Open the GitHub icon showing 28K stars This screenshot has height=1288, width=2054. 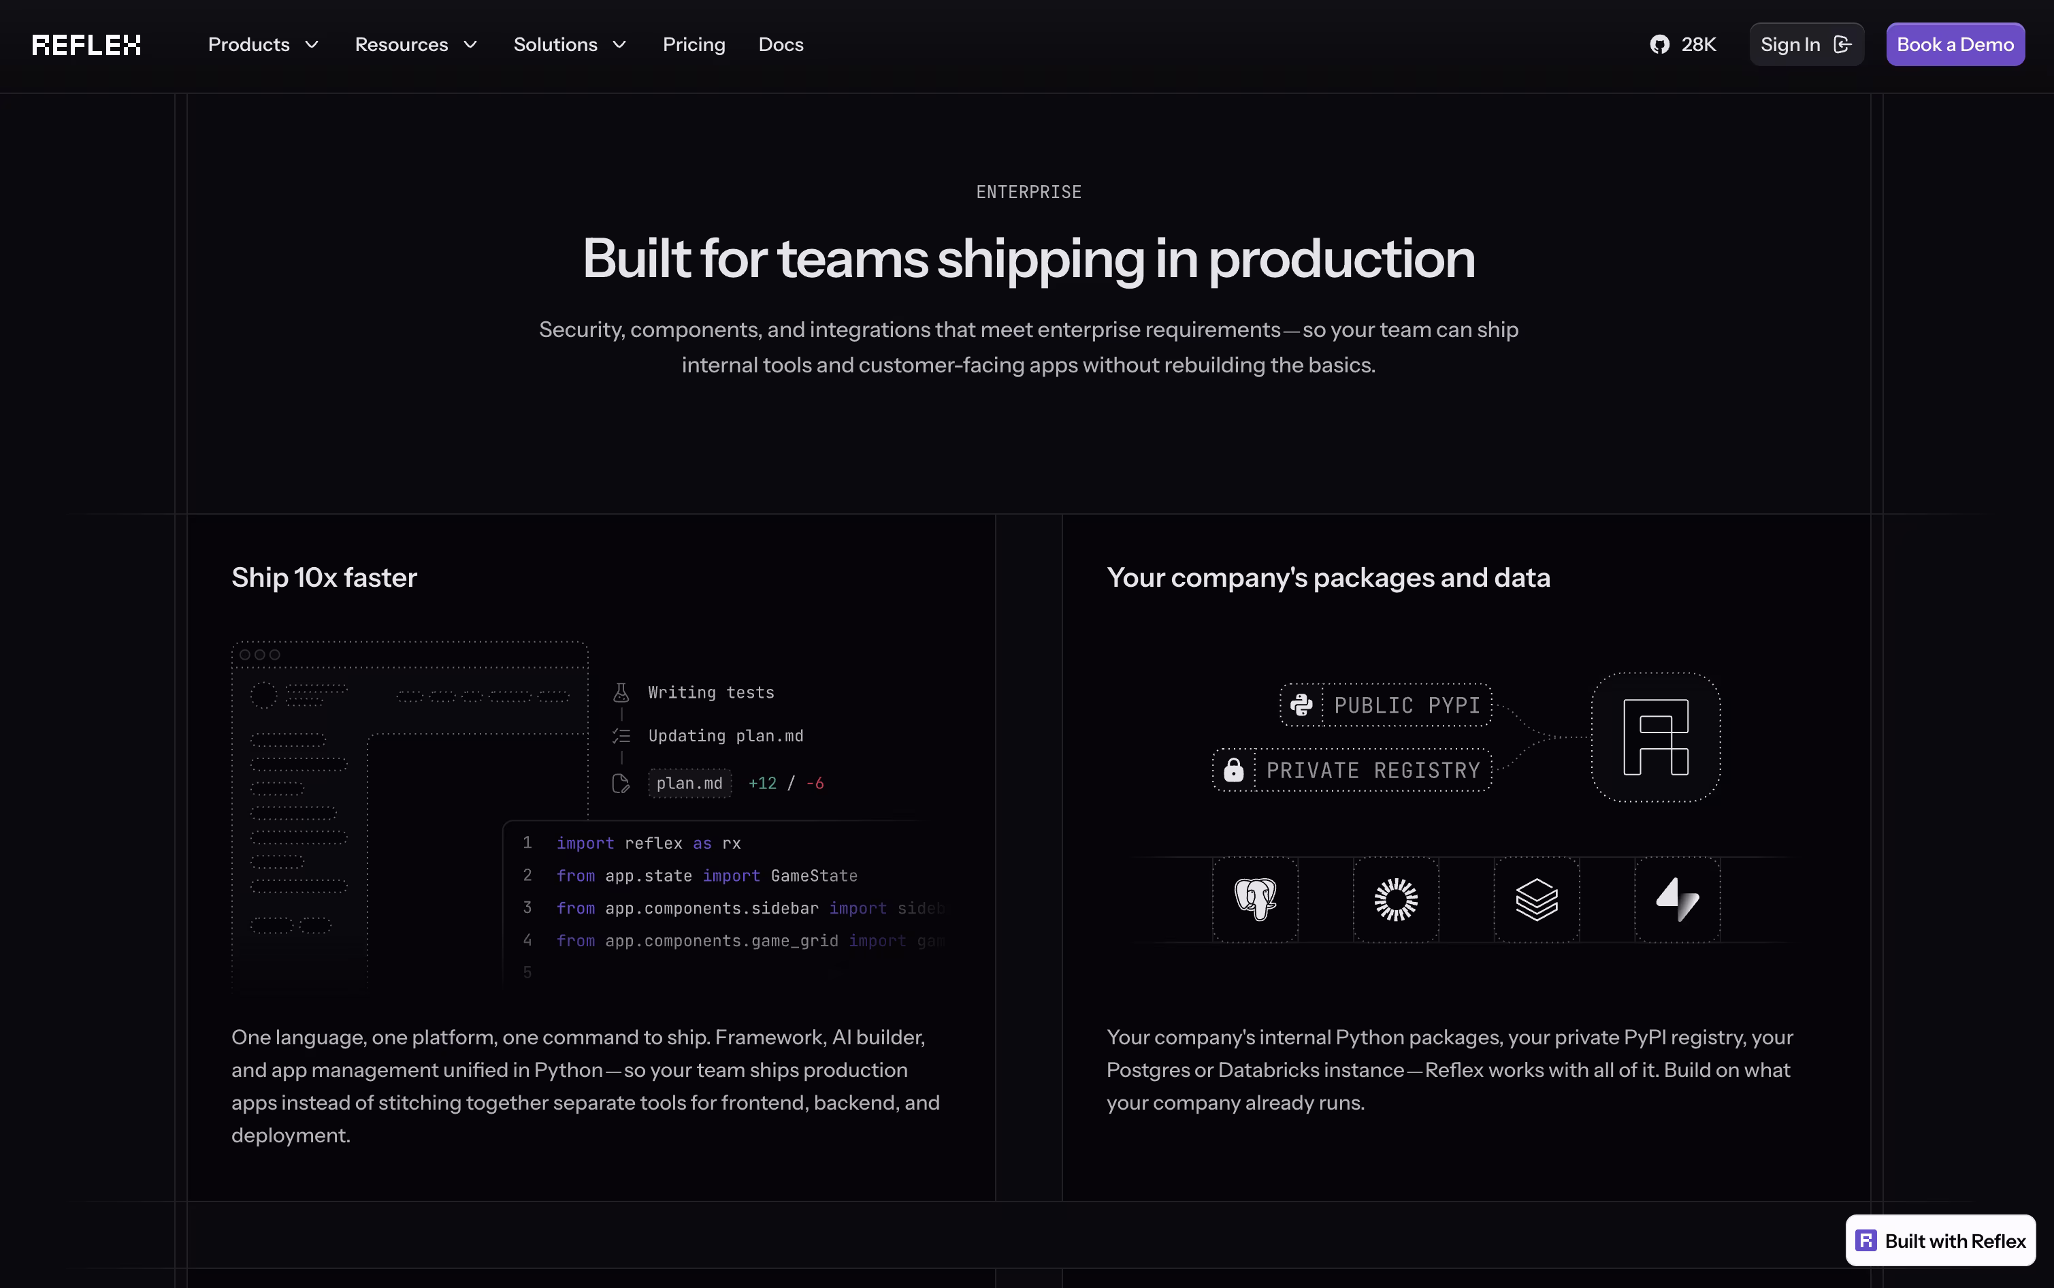[x=1660, y=44]
